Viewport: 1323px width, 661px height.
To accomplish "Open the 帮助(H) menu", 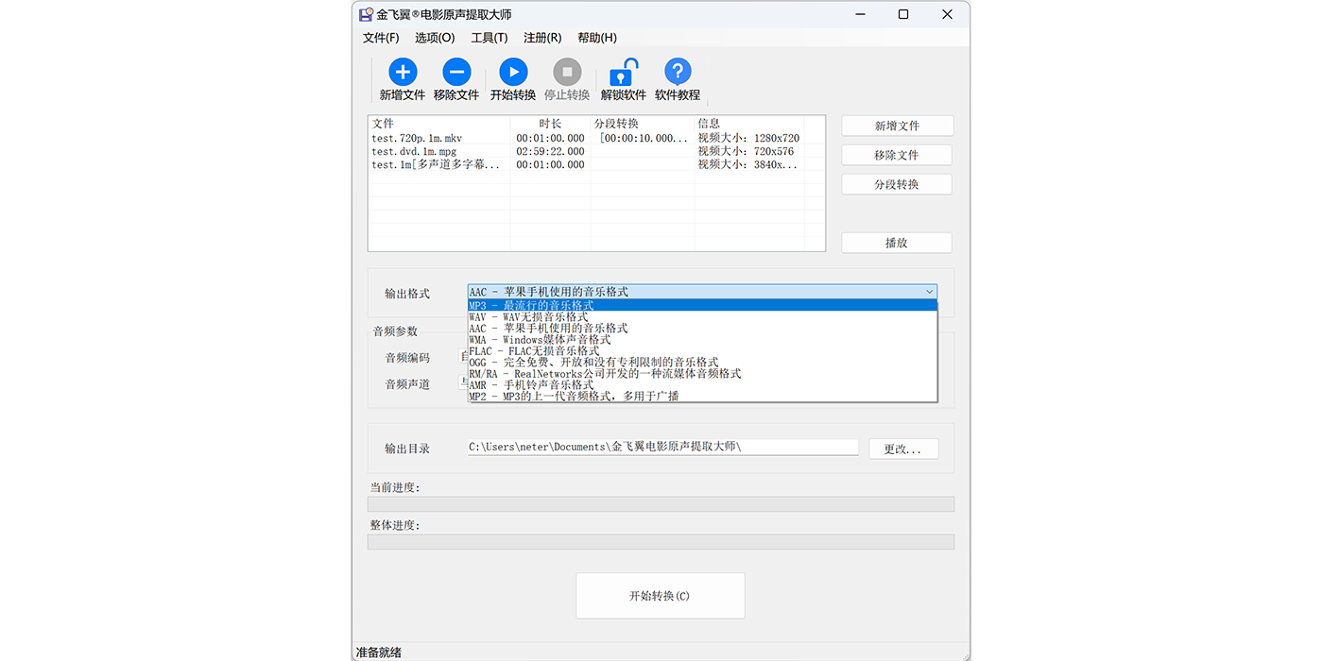I will pyautogui.click(x=597, y=38).
